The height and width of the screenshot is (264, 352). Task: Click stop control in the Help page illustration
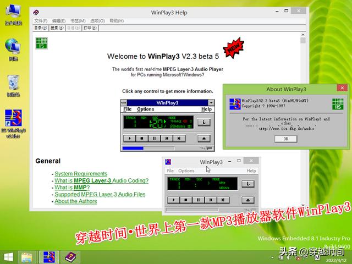tap(142, 138)
